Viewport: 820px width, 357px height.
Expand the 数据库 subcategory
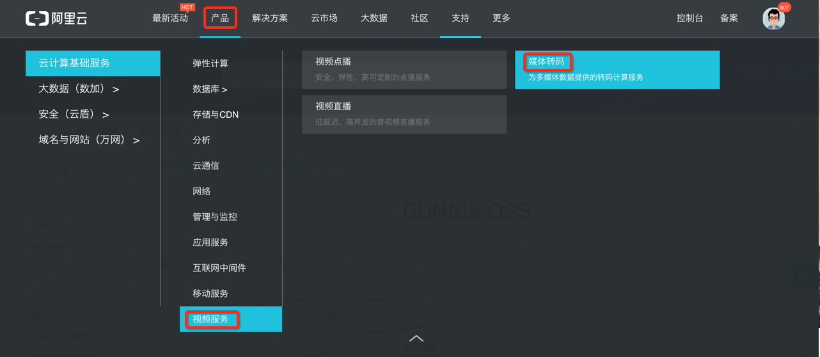click(x=210, y=89)
